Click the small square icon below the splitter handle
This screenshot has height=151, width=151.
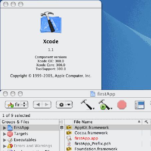[62, 128]
